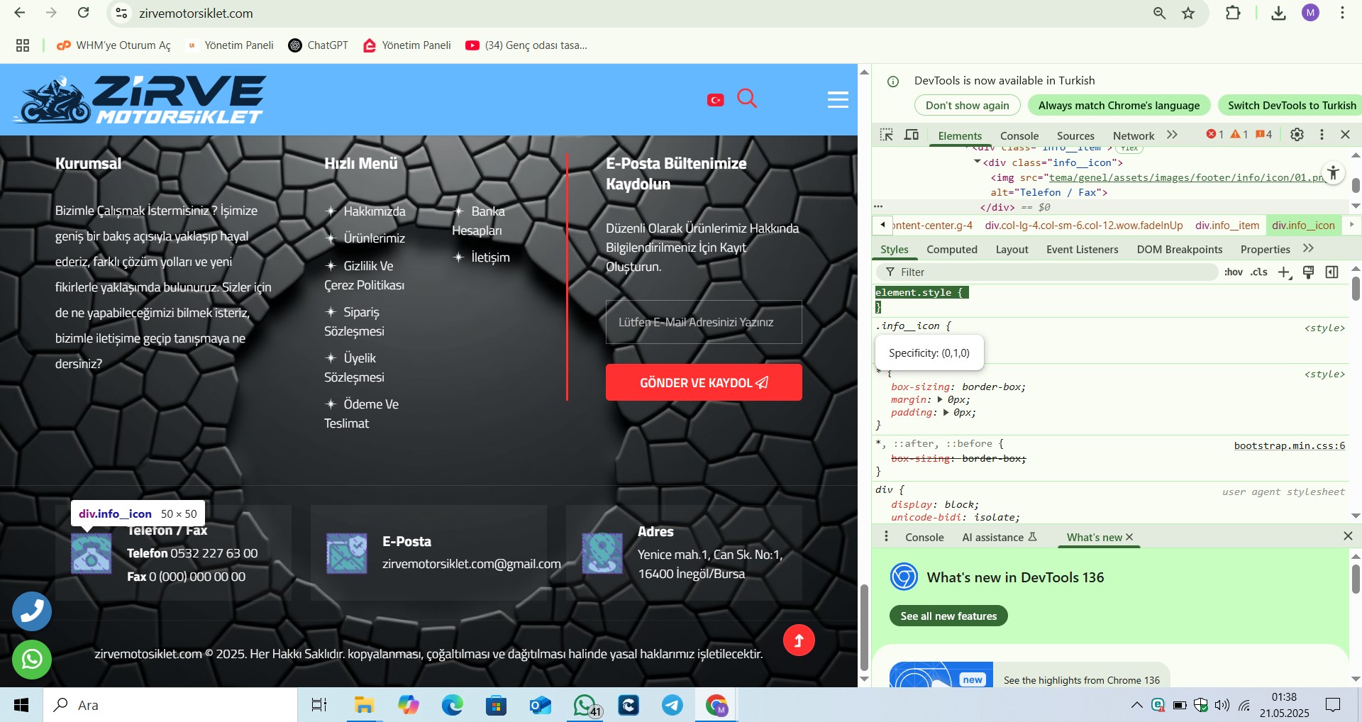Click the blue phone call floating button
Image resolution: width=1362 pixels, height=722 pixels.
click(32, 611)
